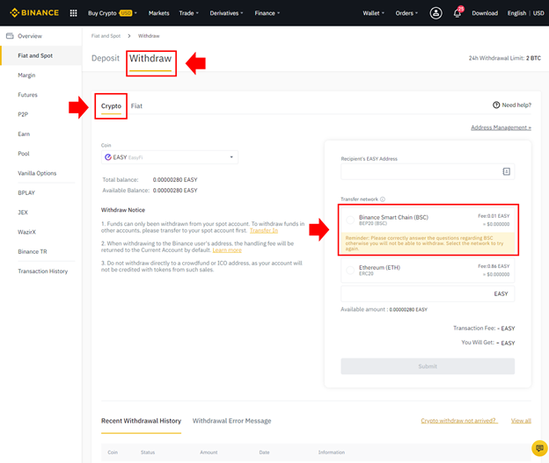This screenshot has width=549, height=463.
Task: Click the Download link in header
Action: tap(485, 13)
